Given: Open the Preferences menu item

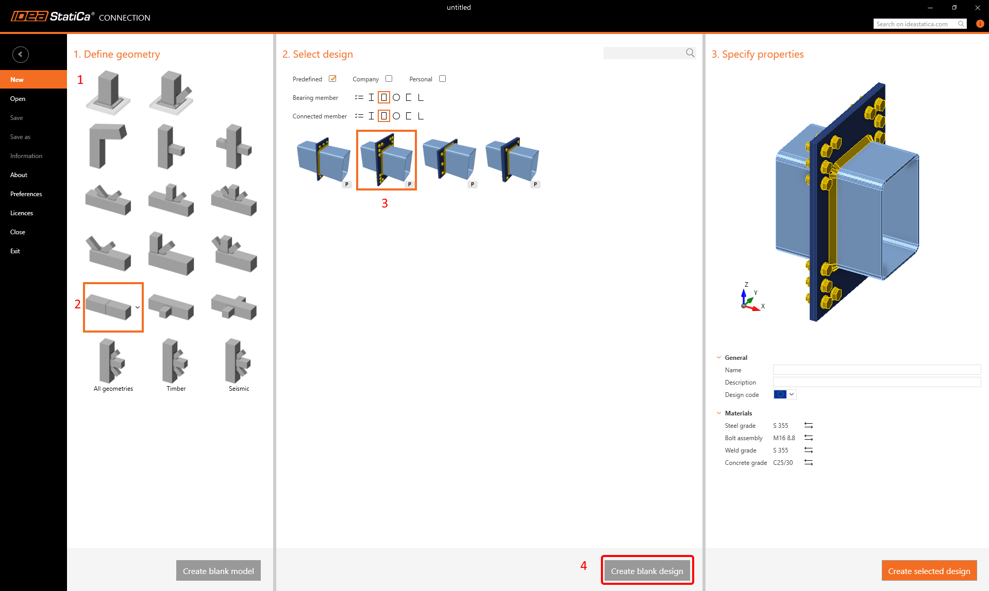Looking at the screenshot, I should 26,194.
